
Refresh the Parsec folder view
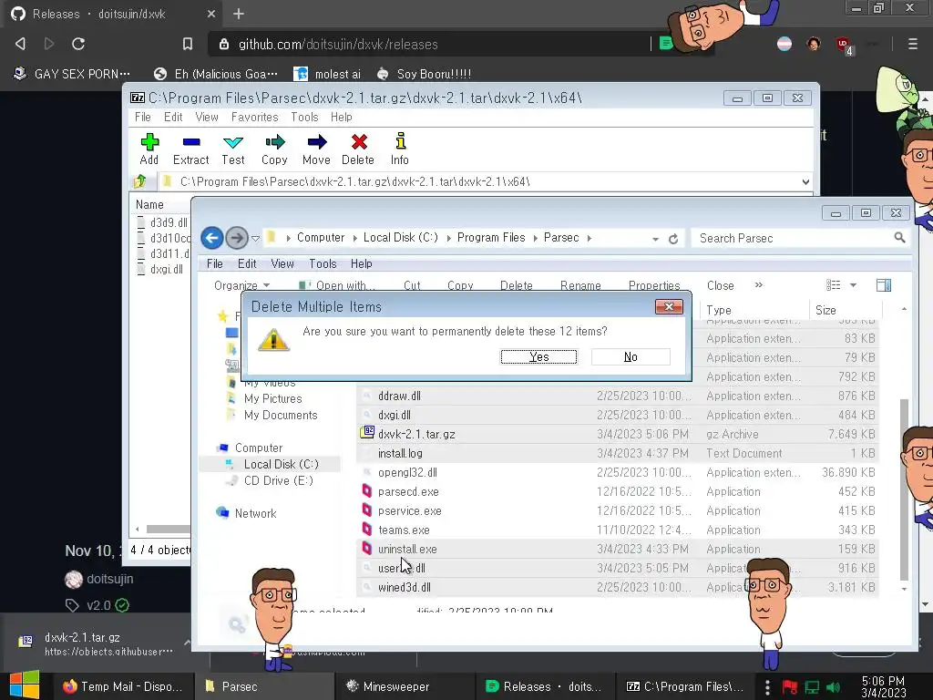pos(673,239)
